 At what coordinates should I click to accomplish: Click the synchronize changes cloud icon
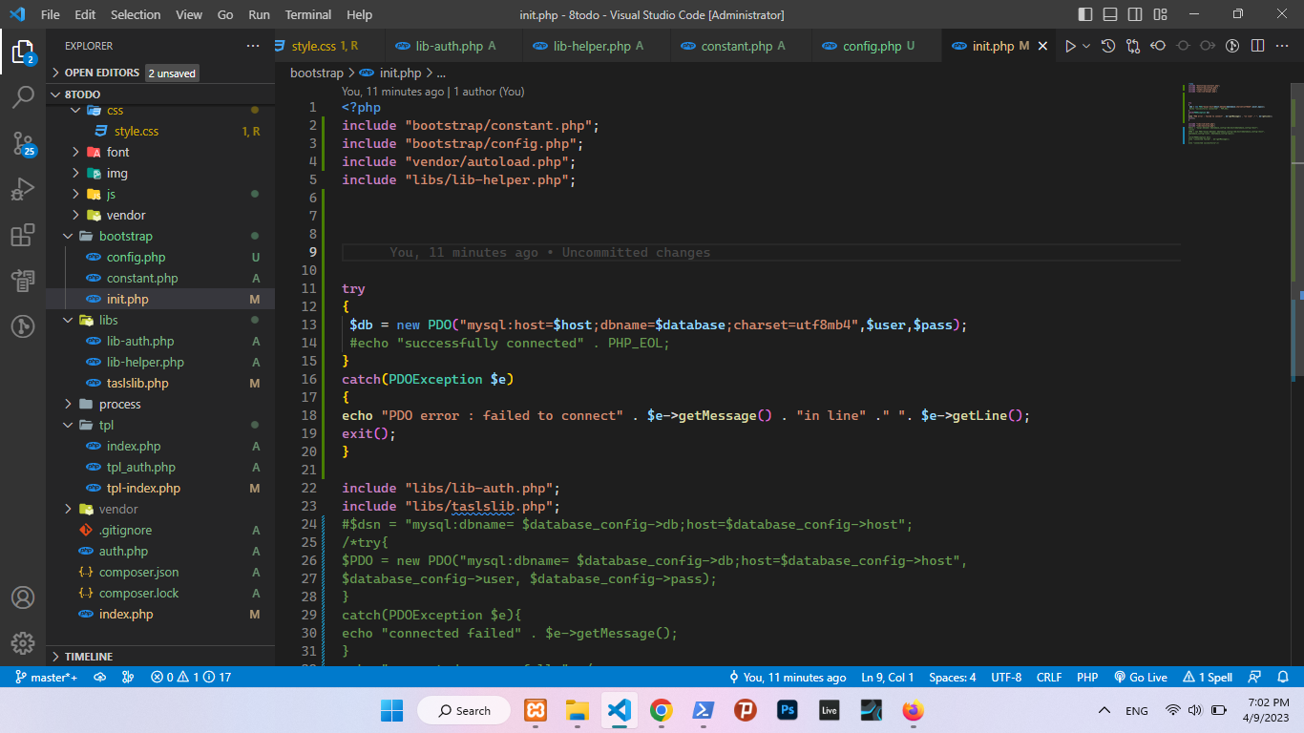click(99, 677)
